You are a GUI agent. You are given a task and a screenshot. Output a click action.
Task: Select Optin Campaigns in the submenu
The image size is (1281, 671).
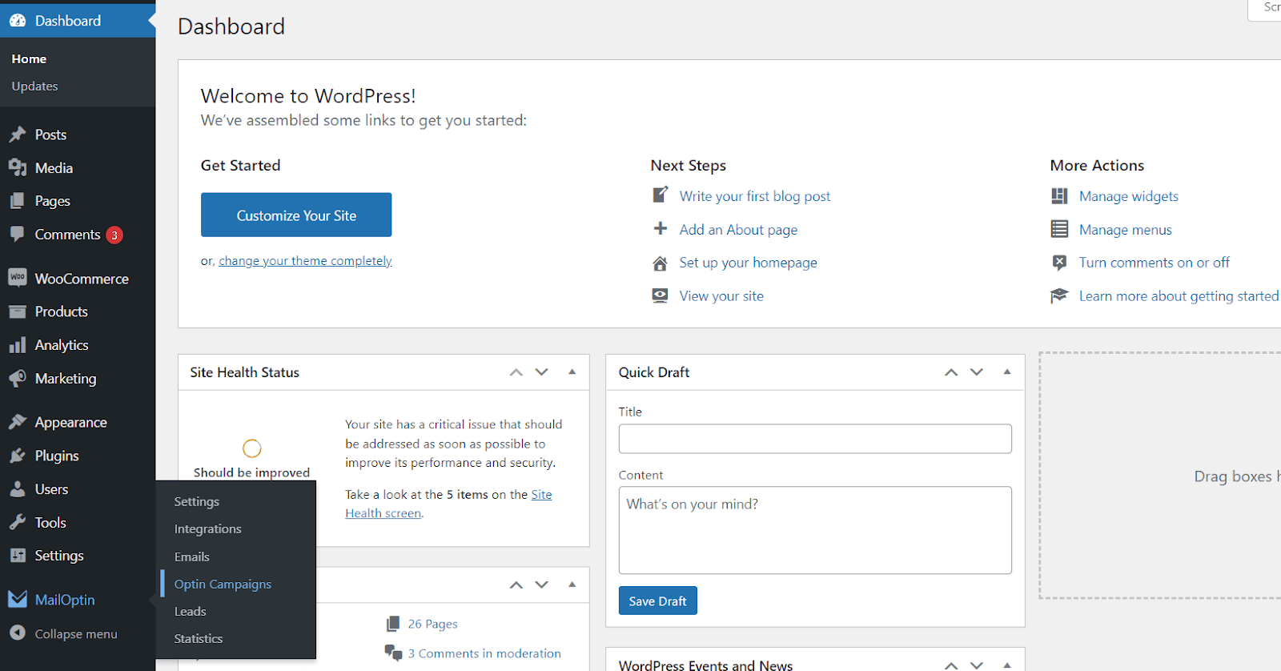point(223,585)
